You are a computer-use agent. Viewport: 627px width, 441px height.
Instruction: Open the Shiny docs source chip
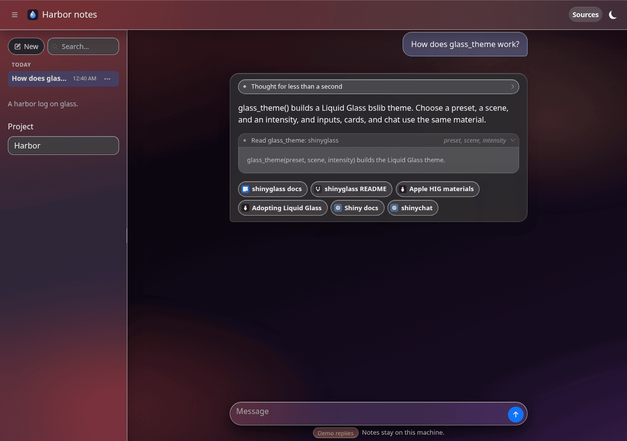[357, 208]
